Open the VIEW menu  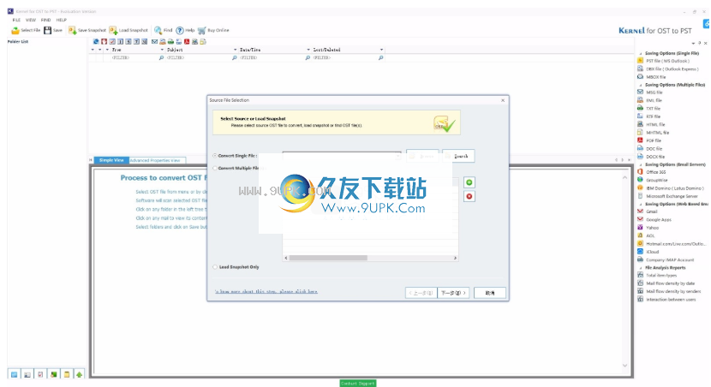(x=30, y=20)
